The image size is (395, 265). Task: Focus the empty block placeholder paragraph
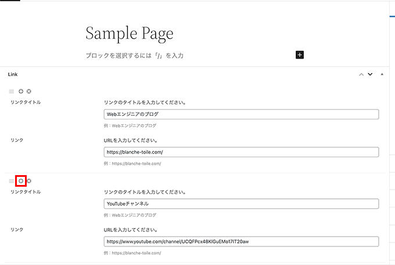[135, 56]
